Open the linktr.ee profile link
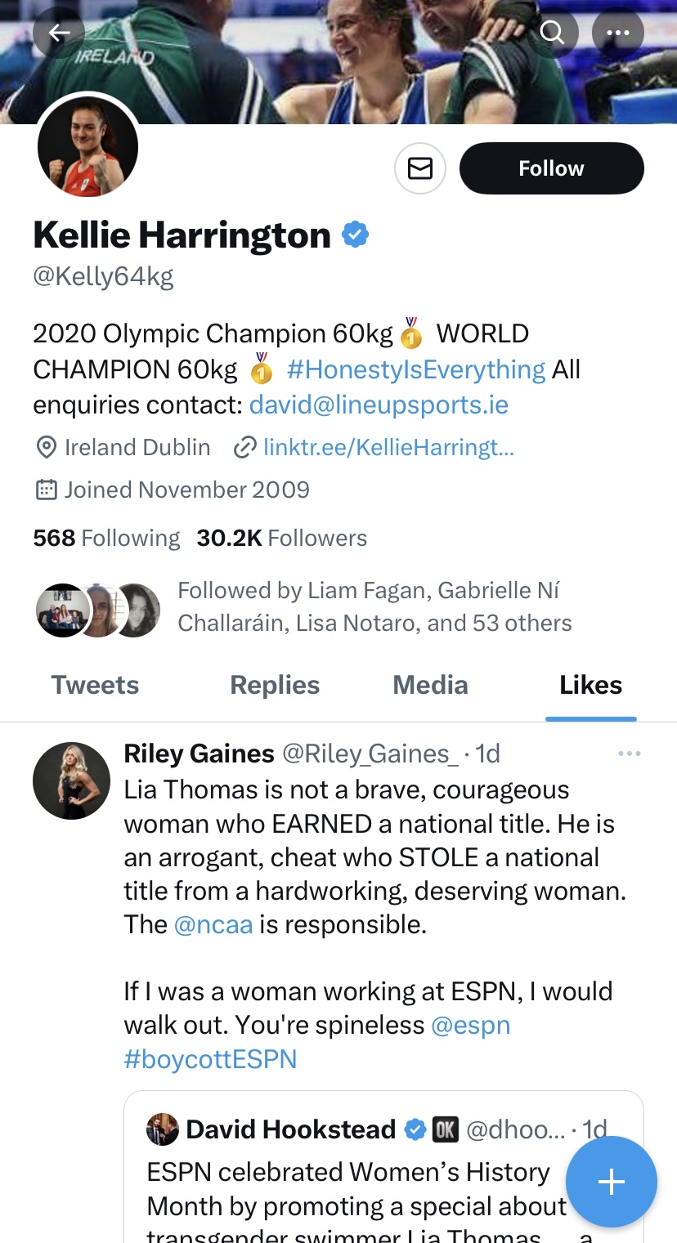This screenshot has height=1243, width=677. click(x=388, y=448)
